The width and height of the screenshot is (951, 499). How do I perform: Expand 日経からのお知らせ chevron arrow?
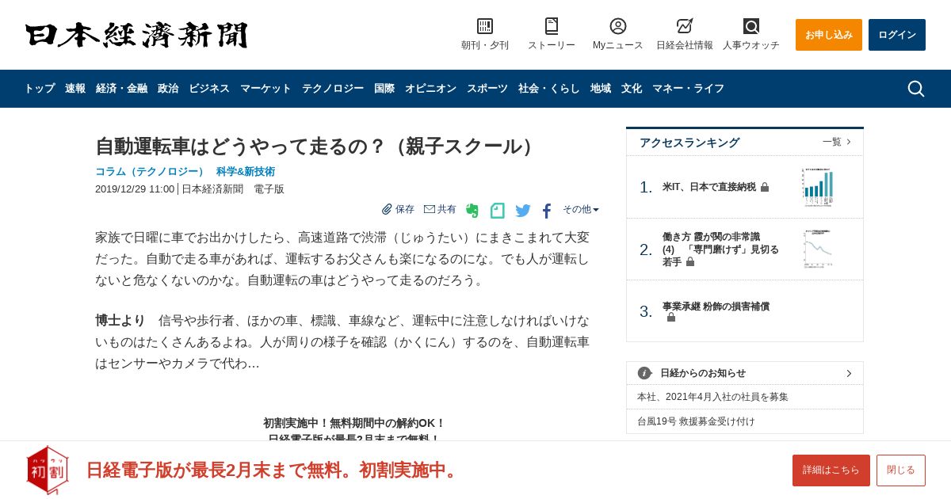(849, 373)
